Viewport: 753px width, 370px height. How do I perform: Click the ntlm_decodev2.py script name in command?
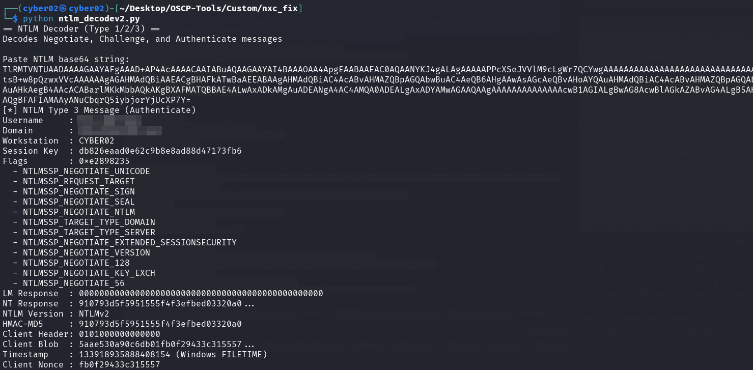tap(99, 18)
